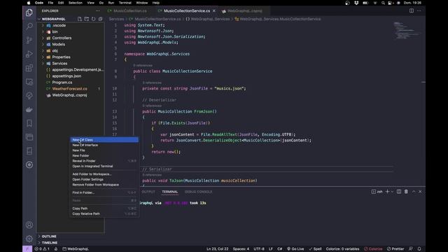
Task: Close the terminal panel
Action: coord(420,192)
